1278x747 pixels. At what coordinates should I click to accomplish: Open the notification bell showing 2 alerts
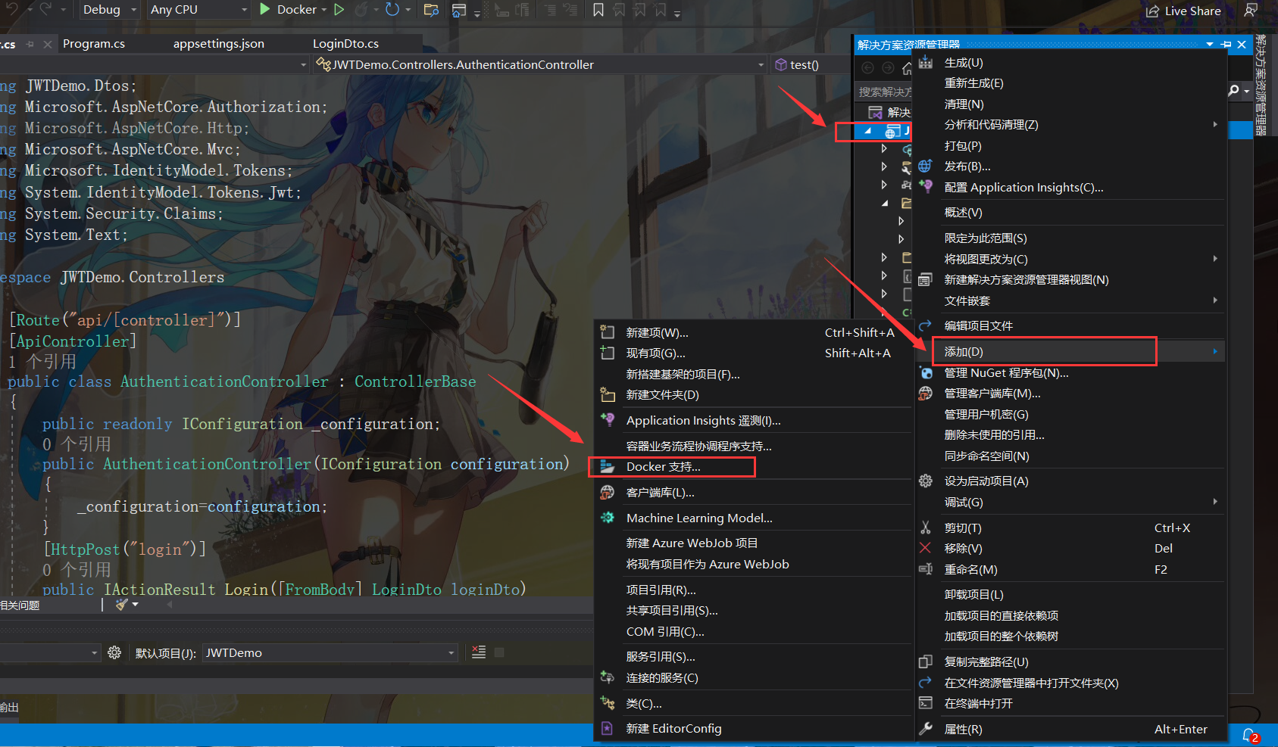click(1251, 734)
